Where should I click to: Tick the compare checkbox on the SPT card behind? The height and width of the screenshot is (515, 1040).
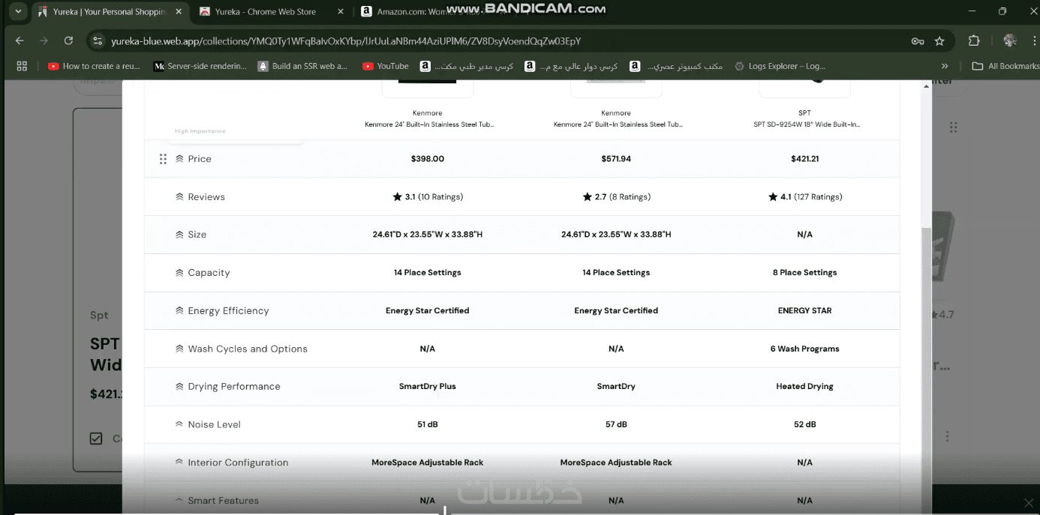(96, 439)
